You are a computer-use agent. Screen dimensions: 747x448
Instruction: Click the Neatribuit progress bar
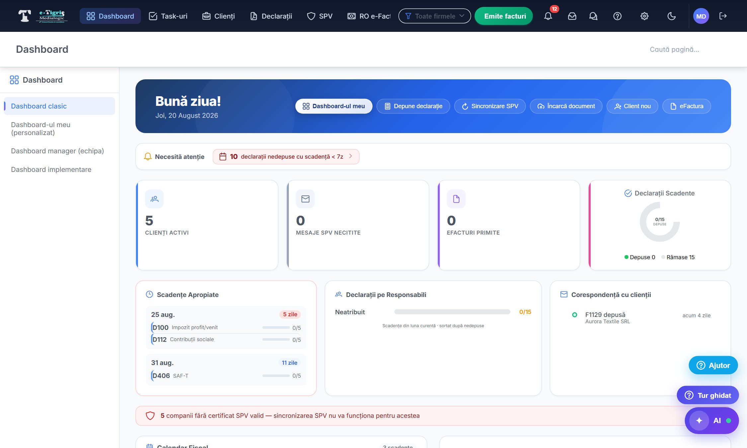tap(452, 312)
